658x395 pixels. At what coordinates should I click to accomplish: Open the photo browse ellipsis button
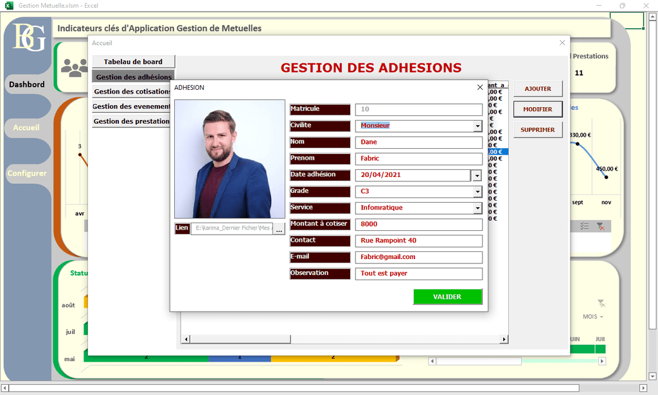pos(279,229)
